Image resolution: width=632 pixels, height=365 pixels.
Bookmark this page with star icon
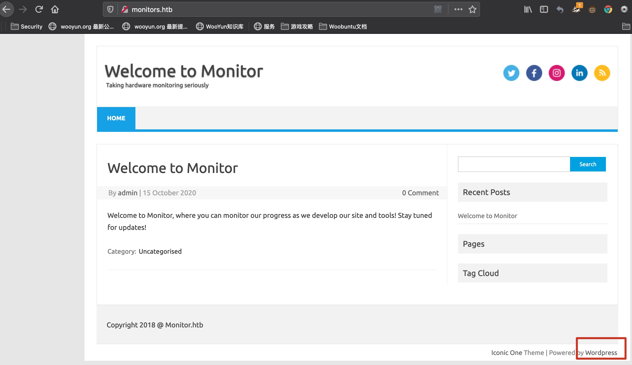point(472,10)
